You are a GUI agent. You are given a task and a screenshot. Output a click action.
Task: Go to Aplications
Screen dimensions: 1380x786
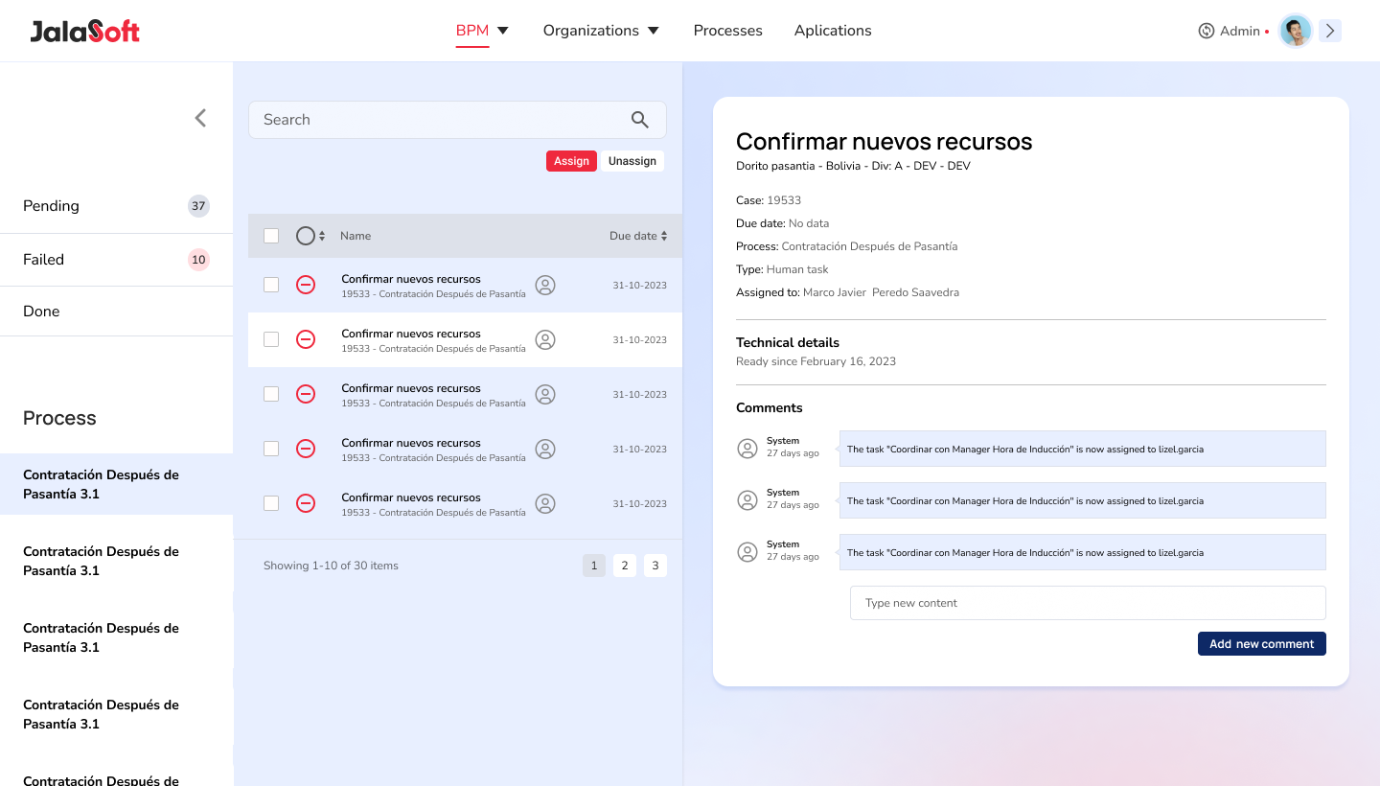coord(833,31)
